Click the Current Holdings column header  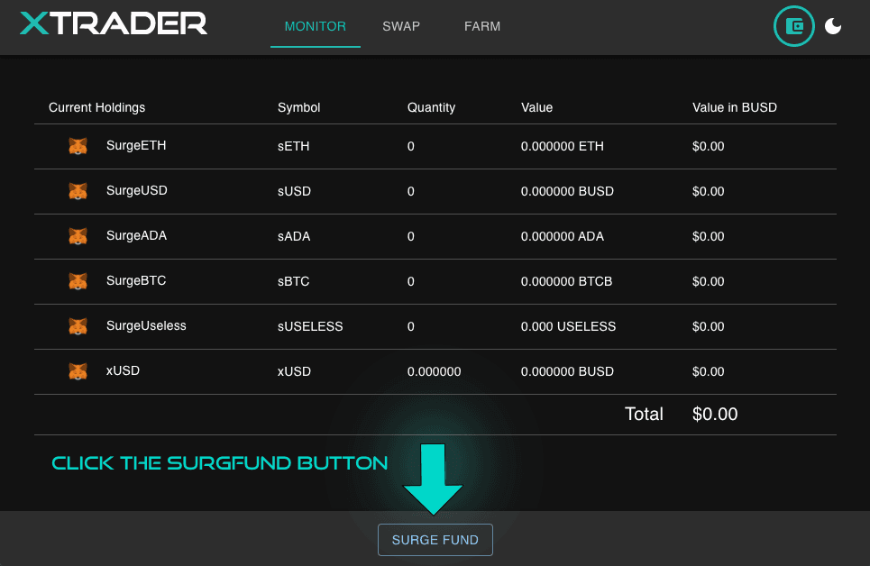click(x=96, y=107)
